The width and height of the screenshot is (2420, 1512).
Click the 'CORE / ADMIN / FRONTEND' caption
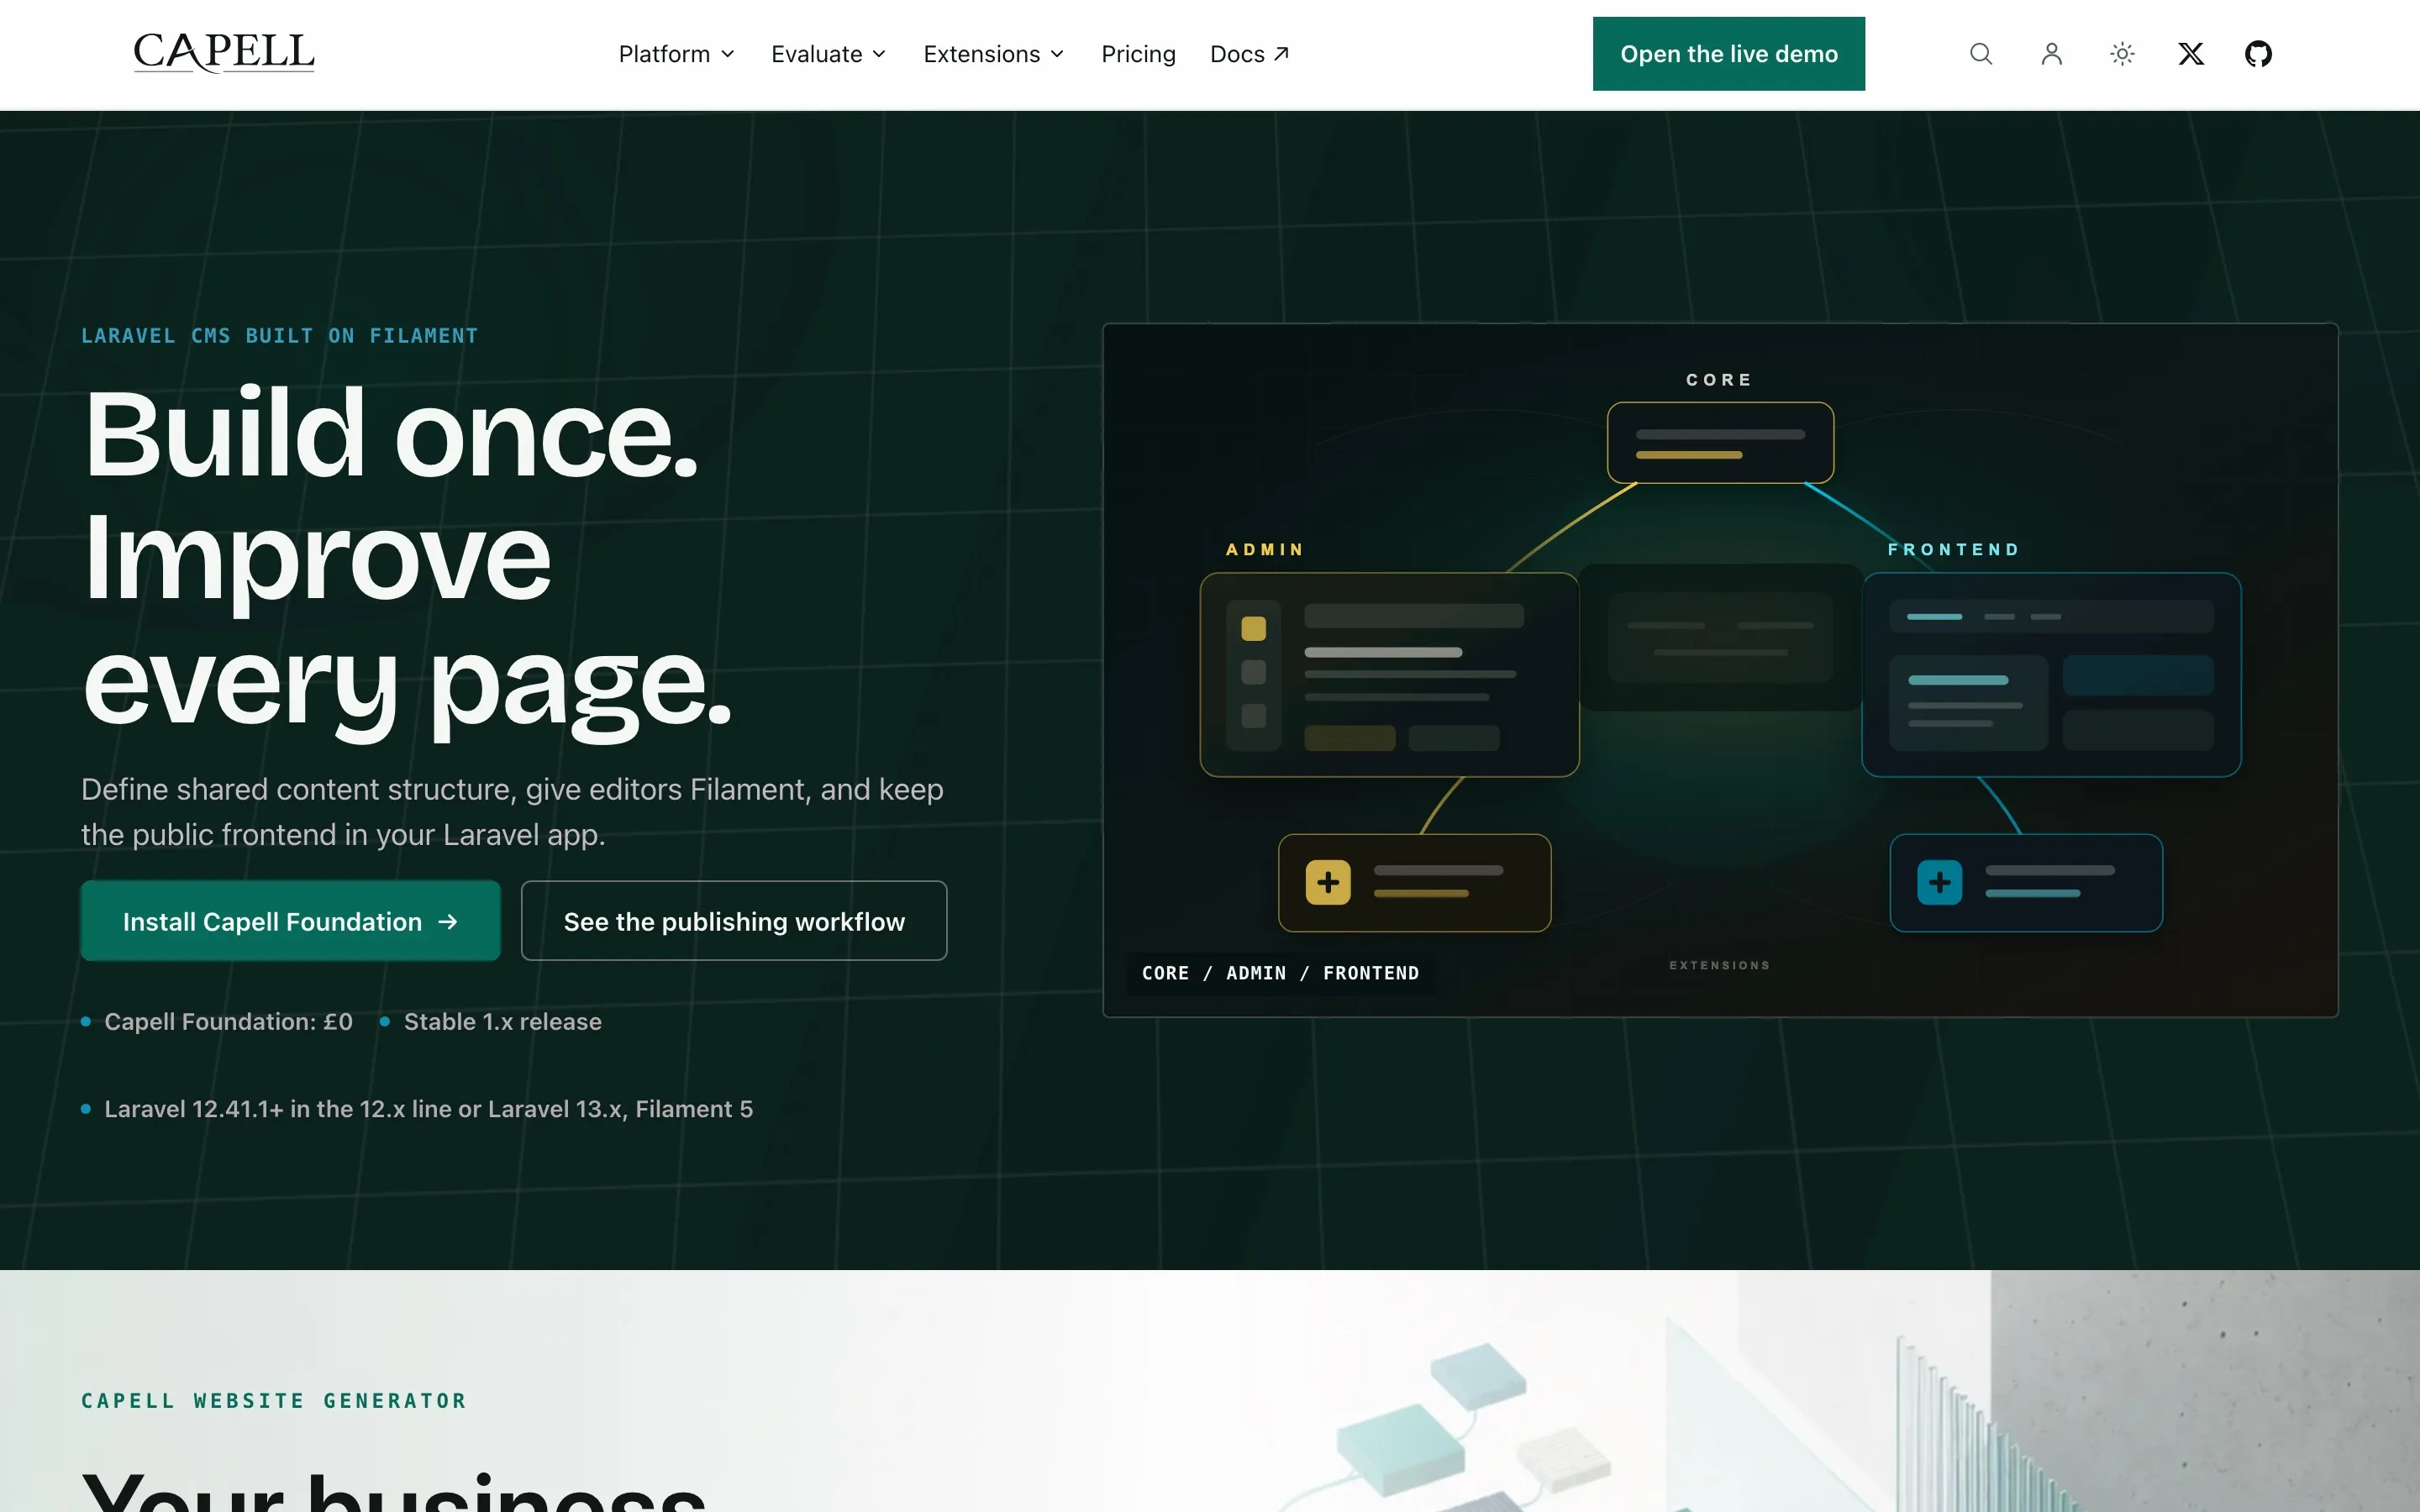pos(1280,973)
